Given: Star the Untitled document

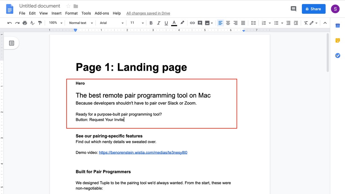Looking at the screenshot, I should (68, 6).
